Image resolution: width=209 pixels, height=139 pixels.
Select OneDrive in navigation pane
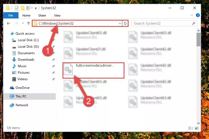[23, 88]
